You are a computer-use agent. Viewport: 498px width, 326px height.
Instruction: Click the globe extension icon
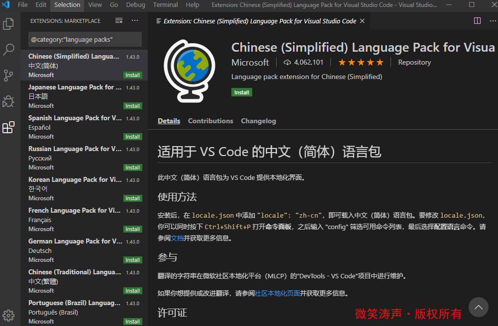189,71
